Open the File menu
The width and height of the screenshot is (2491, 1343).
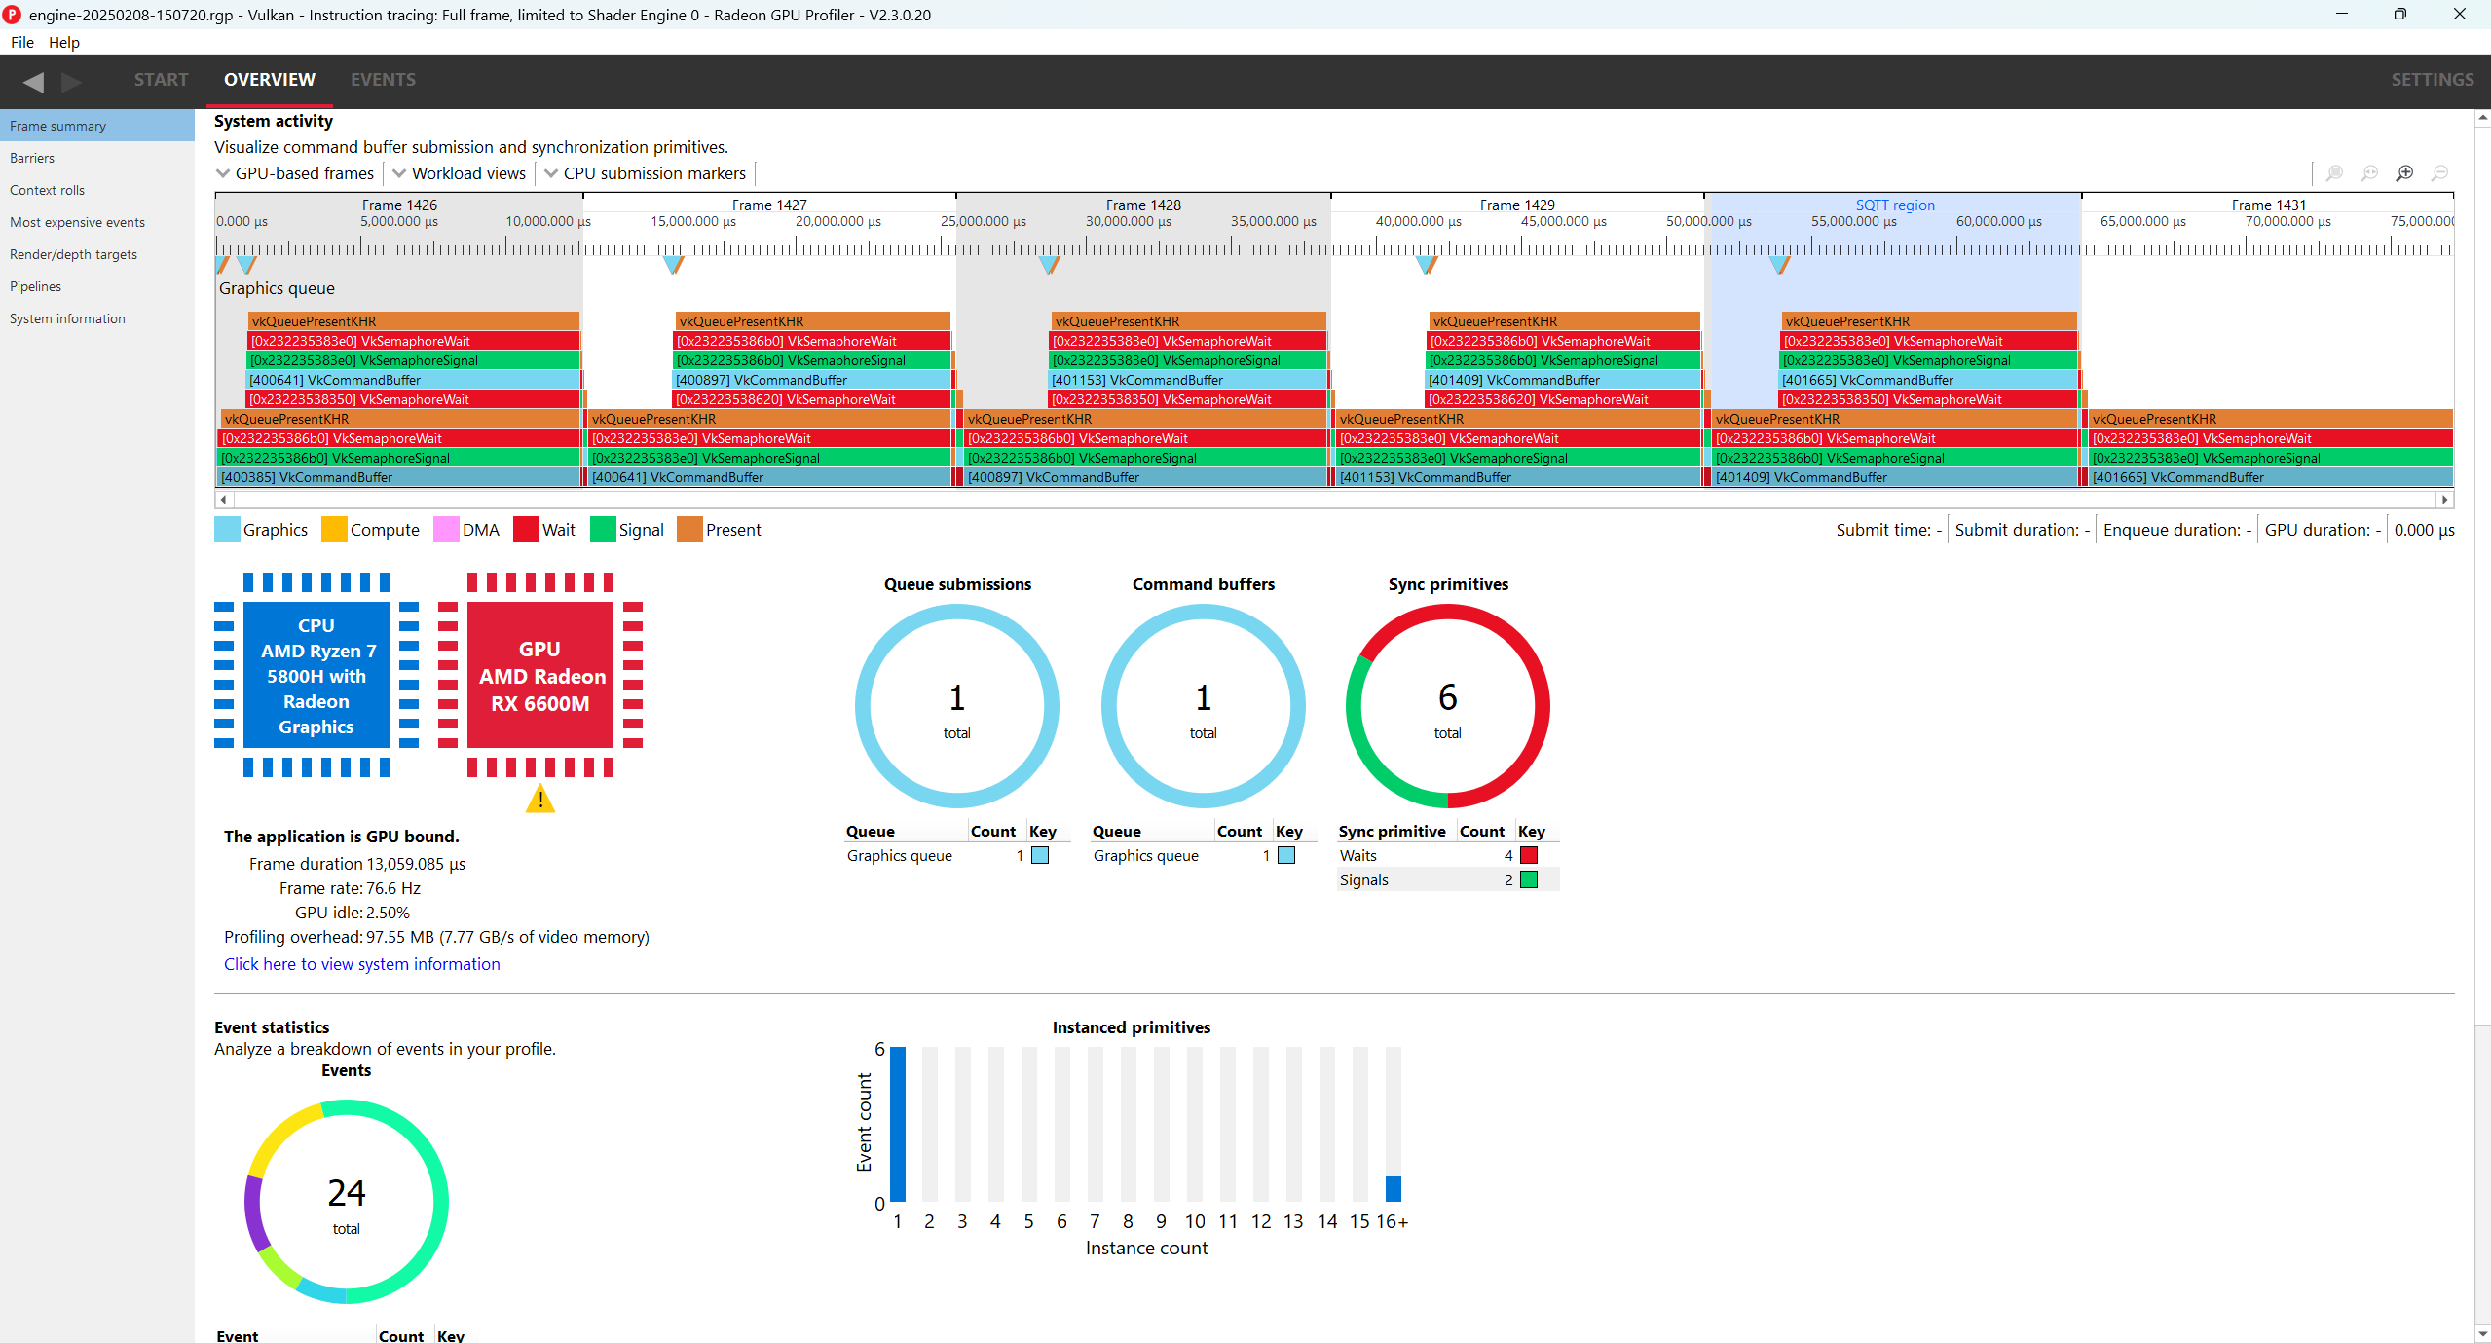pos(21,42)
